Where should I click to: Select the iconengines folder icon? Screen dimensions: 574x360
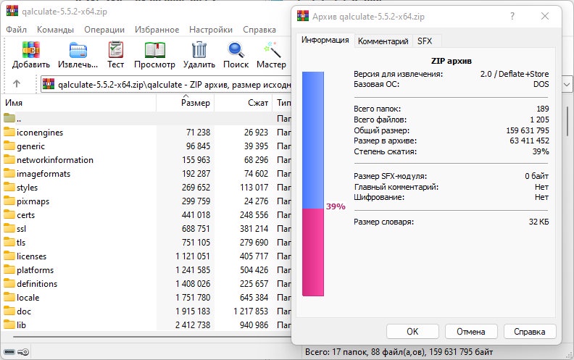pos(9,132)
